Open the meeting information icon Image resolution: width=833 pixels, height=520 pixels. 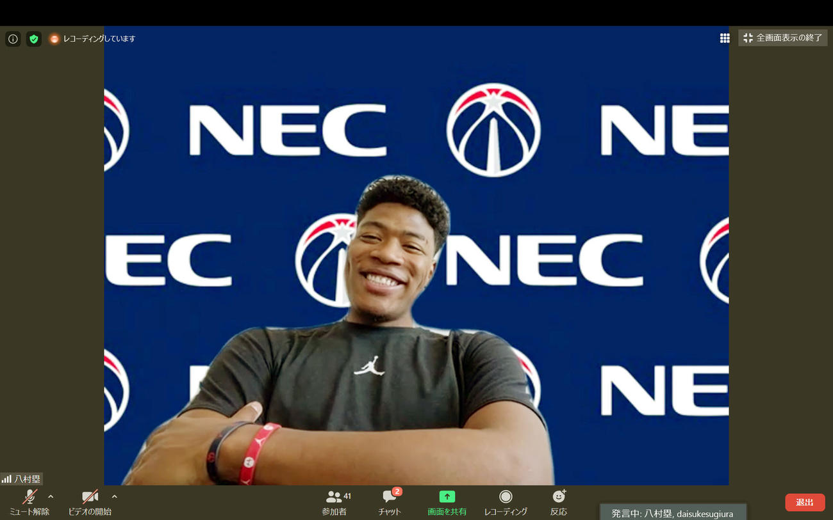pos(13,39)
